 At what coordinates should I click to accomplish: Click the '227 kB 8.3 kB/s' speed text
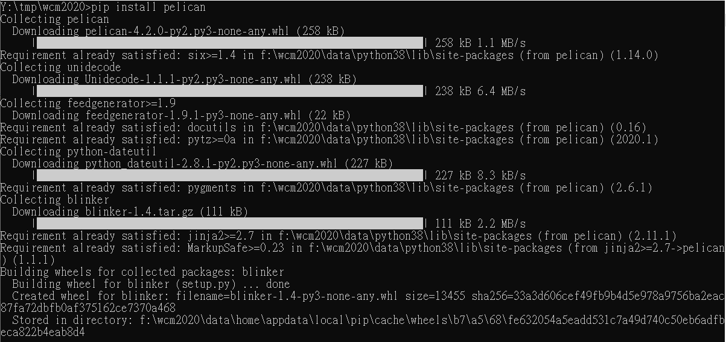480,176
